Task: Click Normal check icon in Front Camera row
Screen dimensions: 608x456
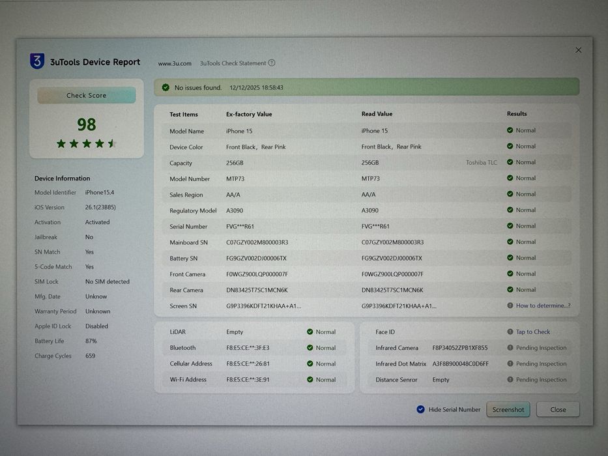Action: (510, 274)
